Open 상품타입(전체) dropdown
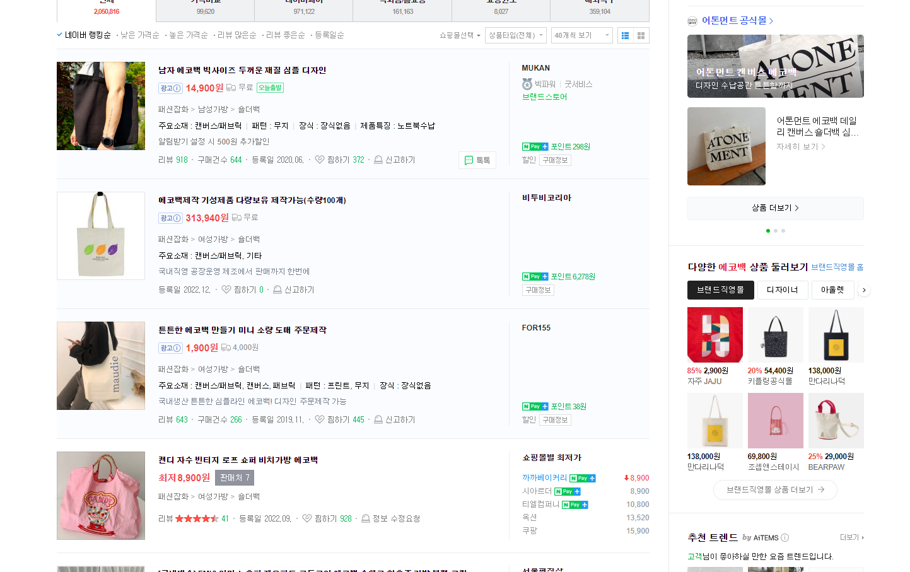This screenshot has height=572, width=910. 515,35
